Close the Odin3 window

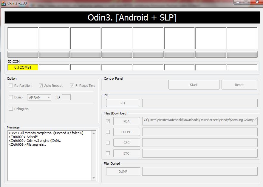click(x=257, y=2)
